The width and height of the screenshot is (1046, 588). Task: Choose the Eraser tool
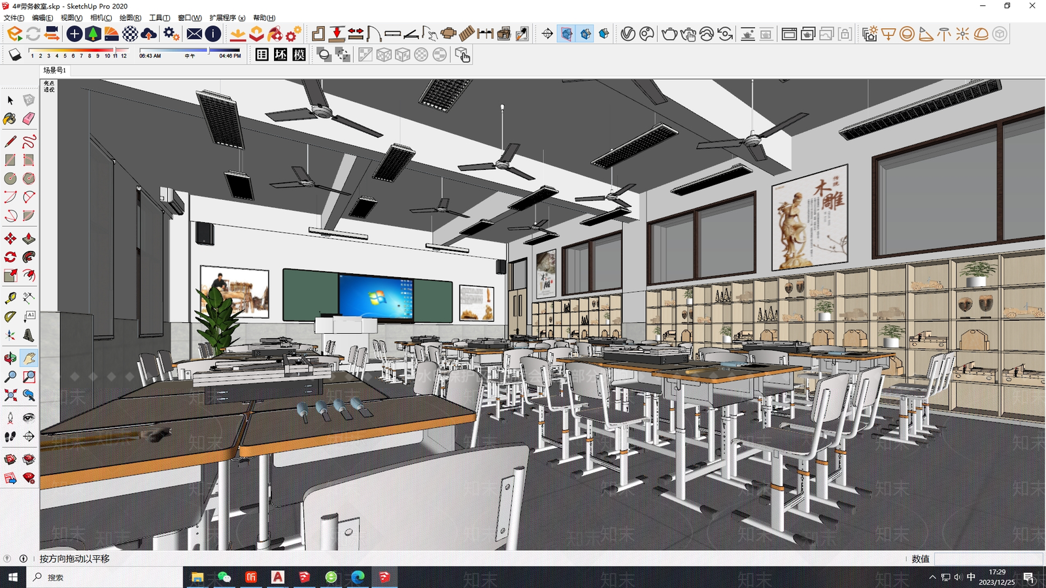[x=29, y=119]
